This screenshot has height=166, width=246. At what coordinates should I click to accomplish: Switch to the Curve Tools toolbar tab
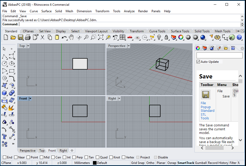(x=157, y=31)
